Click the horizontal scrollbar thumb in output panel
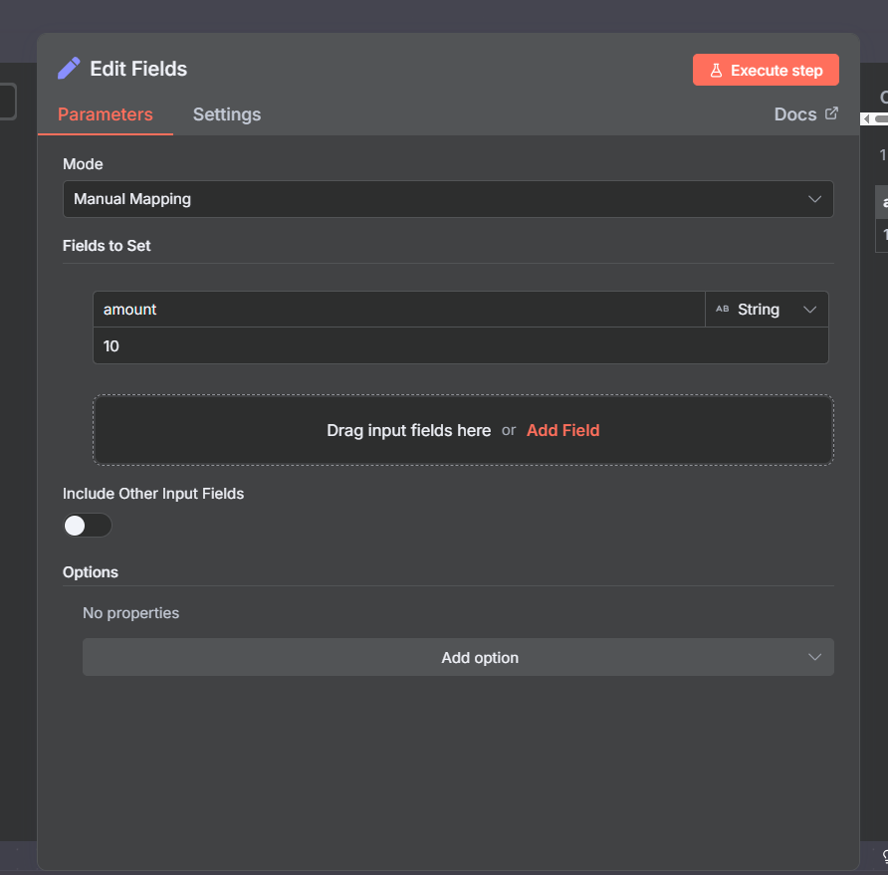 pyautogui.click(x=881, y=119)
